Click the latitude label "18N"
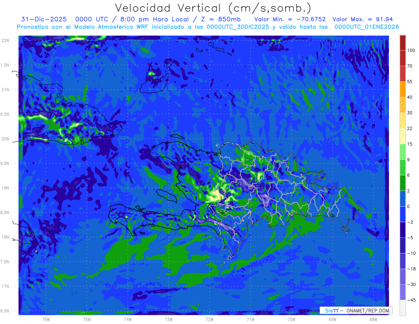 pyautogui.click(x=6, y=237)
